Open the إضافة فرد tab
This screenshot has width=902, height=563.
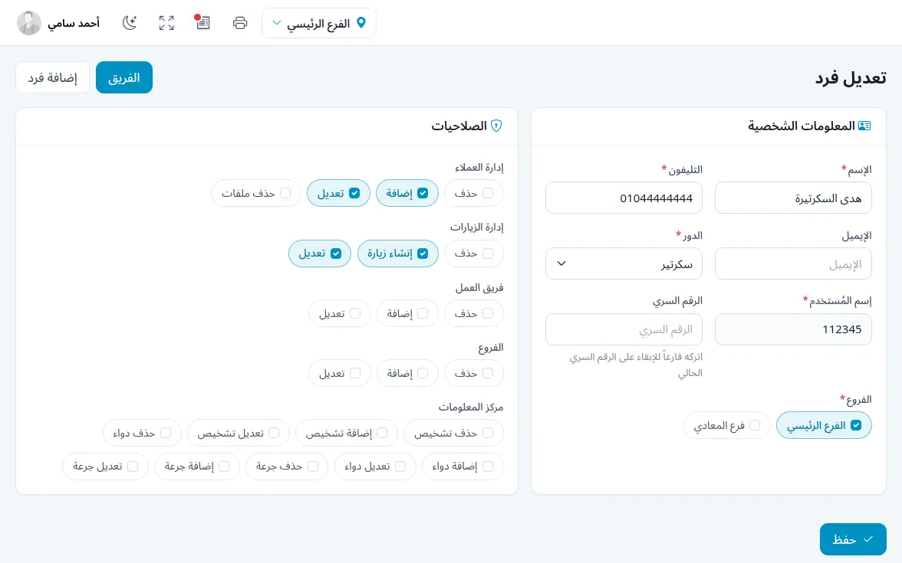[x=53, y=77]
